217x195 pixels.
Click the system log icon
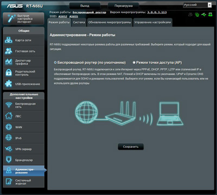tap(9, 182)
